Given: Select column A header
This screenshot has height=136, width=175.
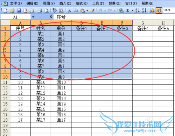Looking at the screenshot, I should pos(20,23).
